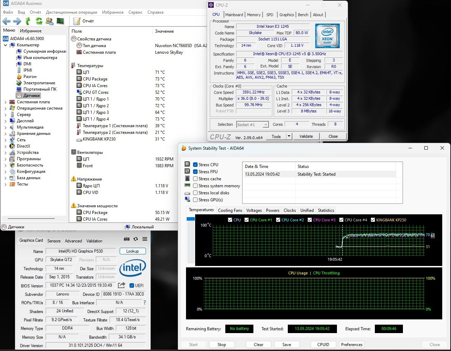Go forward with AIDA64 blue right arrow
The height and width of the screenshot is (351, 451).
(17, 21)
